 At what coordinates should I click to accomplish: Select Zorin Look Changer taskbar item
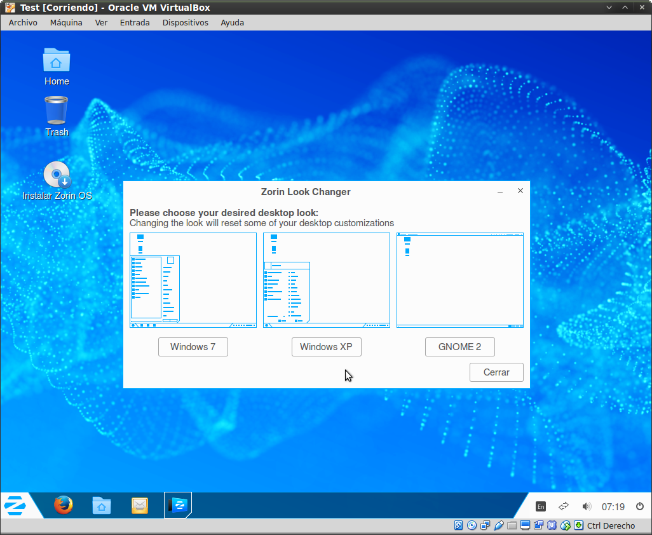point(178,506)
